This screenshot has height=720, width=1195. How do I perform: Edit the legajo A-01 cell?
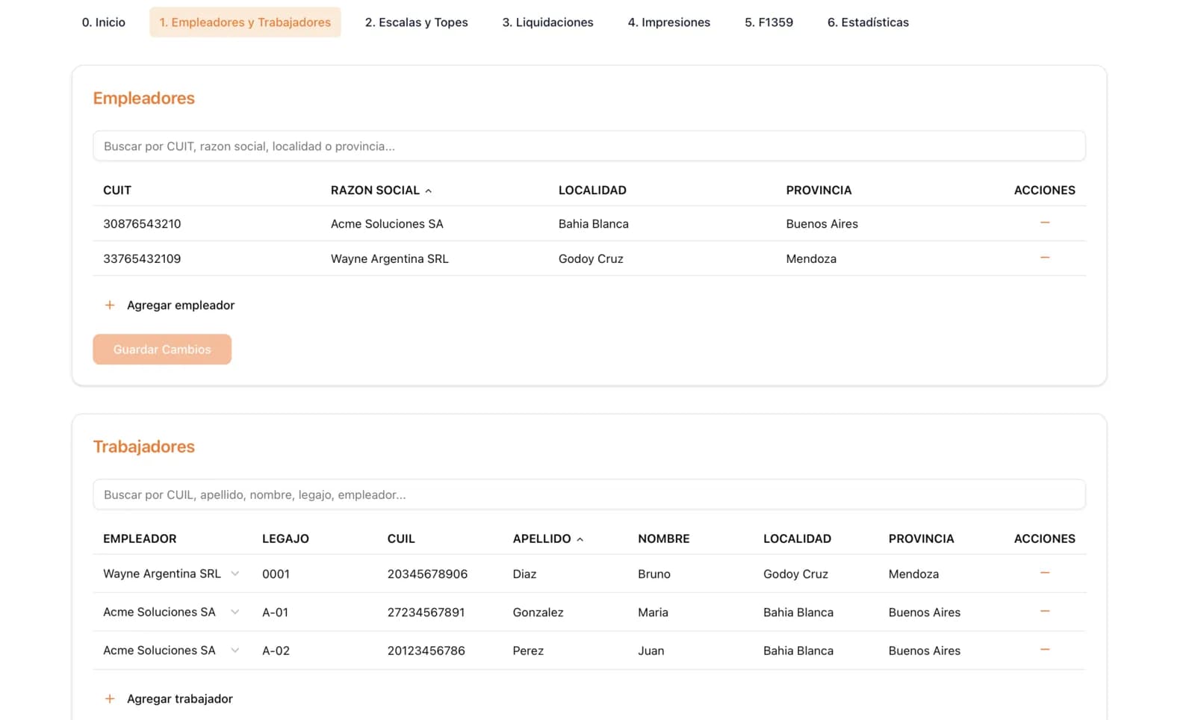276,612
